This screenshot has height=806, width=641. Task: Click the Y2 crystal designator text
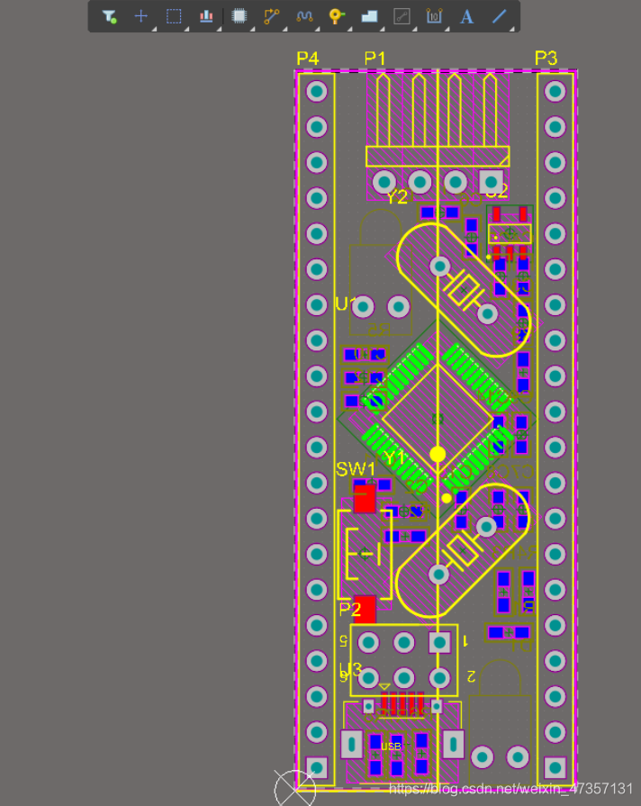(x=397, y=197)
